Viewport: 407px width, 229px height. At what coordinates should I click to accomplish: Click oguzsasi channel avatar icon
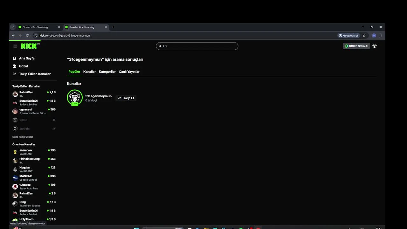click(x=15, y=111)
